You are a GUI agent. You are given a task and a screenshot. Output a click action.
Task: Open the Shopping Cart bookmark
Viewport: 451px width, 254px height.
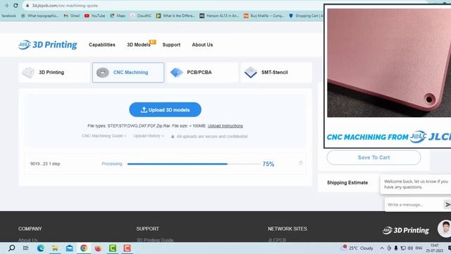306,16
